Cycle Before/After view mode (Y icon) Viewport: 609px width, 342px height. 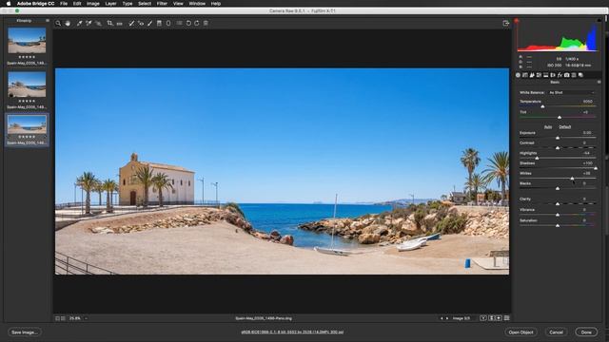(x=483, y=318)
